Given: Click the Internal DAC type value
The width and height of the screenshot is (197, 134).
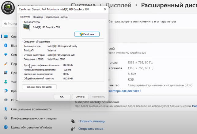Looking at the screenshot, I should 52,50.
